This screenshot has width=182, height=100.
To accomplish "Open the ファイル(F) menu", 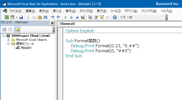I will (15, 11).
